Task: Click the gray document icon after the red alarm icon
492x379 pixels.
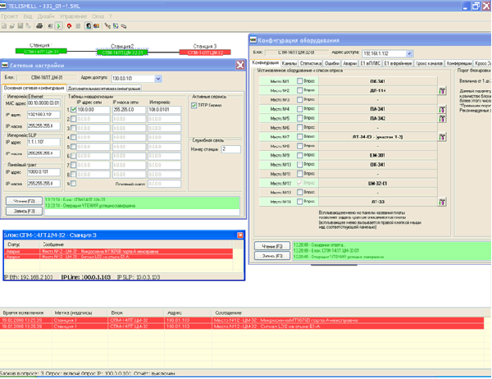Action: (78, 26)
